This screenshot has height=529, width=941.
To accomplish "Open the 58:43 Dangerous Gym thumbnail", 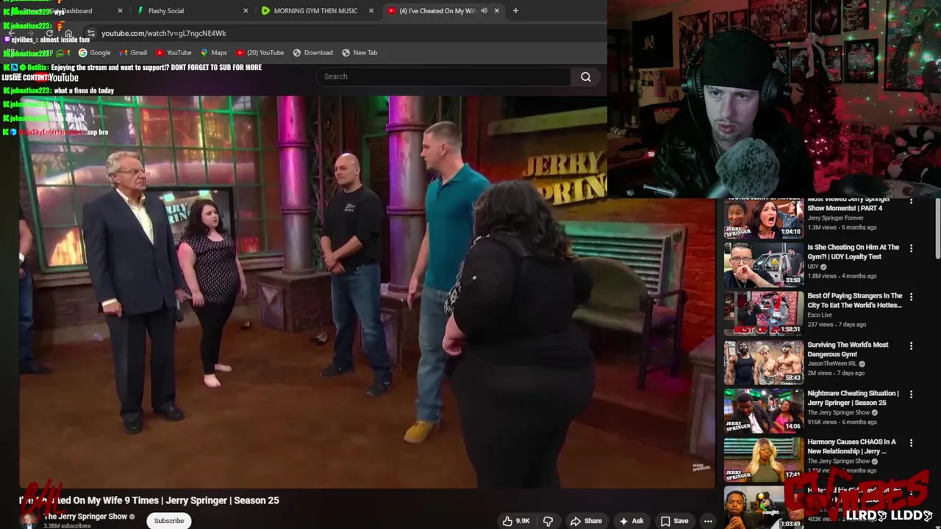I will click(764, 361).
